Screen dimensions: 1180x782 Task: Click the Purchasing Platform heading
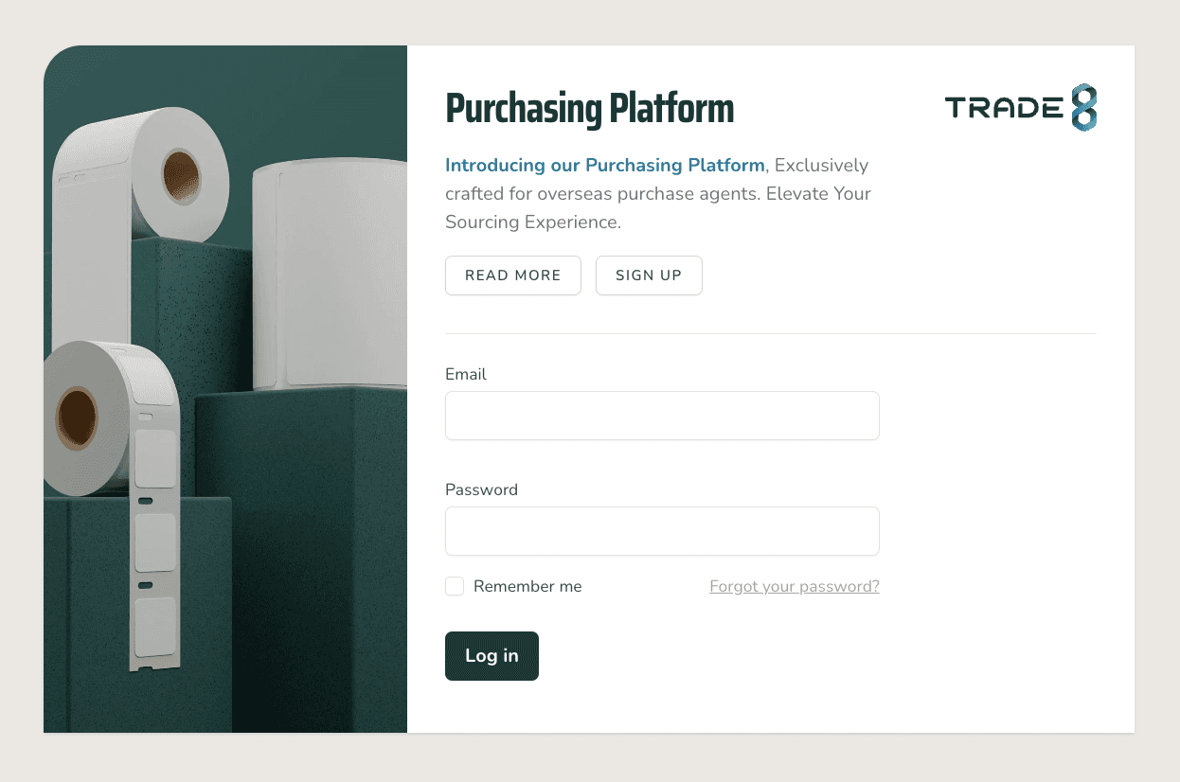[x=589, y=109]
